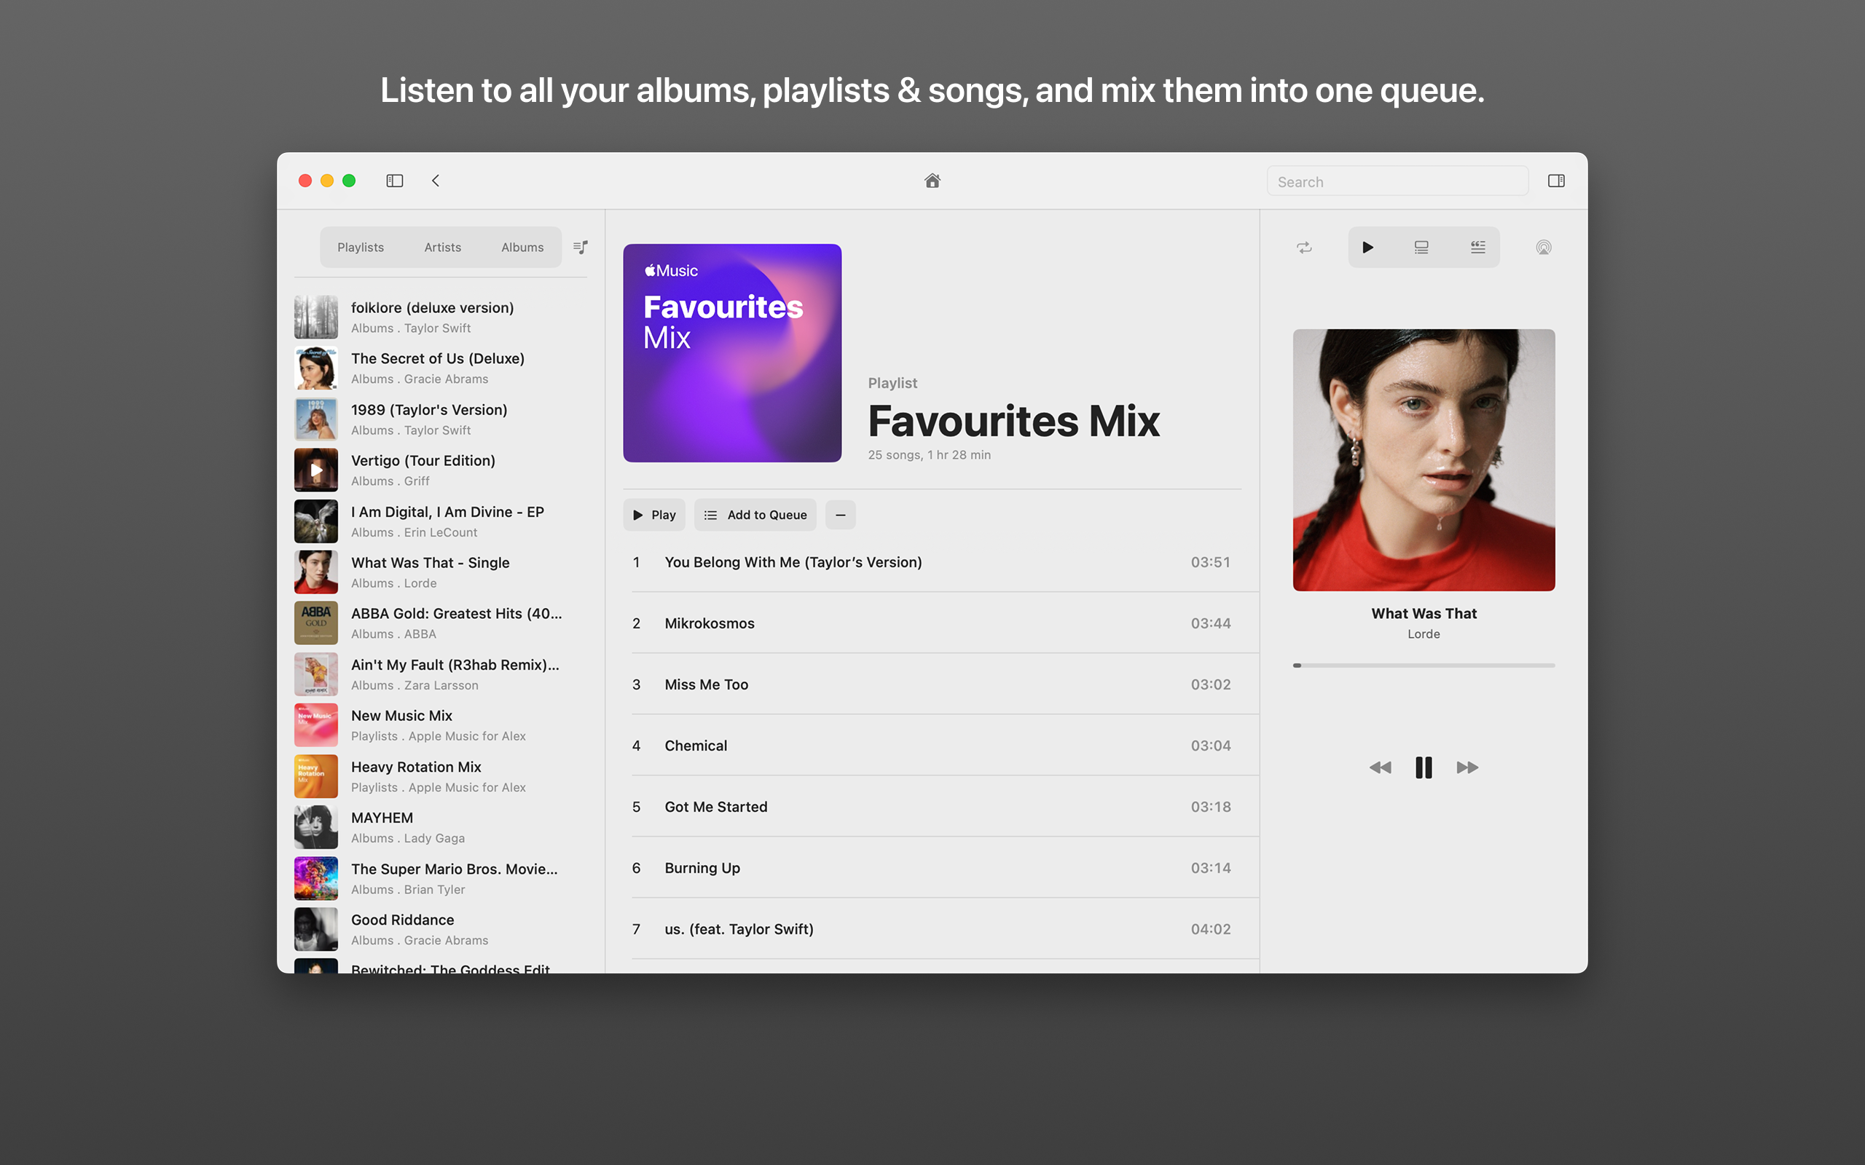The height and width of the screenshot is (1165, 1865).
Task: Toggle the left sidebar icon
Action: (395, 181)
